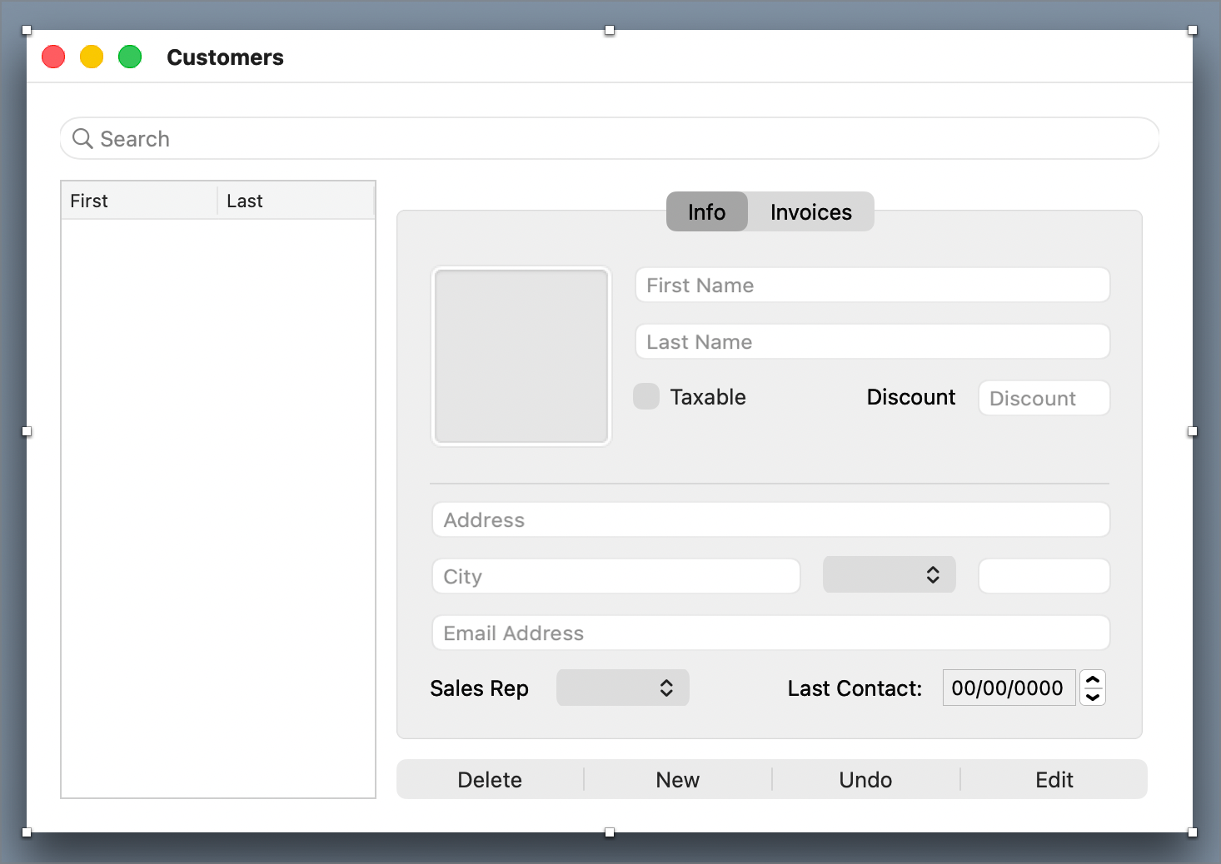Toggle the Taxable checkbox
The height and width of the screenshot is (864, 1221).
pyautogui.click(x=646, y=396)
